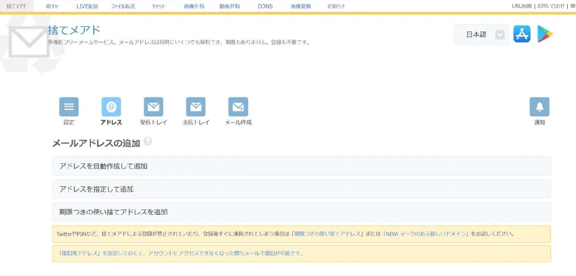Screen dimensions: 576x276
Task: Open the 日本語 language dropdown
Action: (480, 34)
